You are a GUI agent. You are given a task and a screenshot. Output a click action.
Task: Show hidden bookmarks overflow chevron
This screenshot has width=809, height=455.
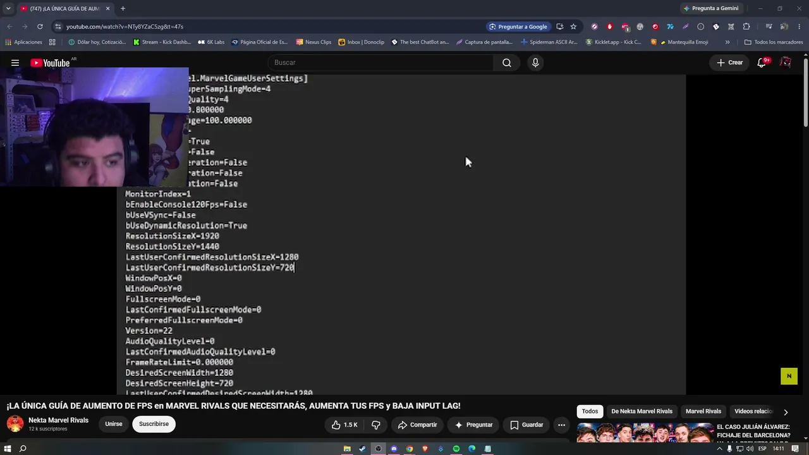pyautogui.click(x=727, y=42)
